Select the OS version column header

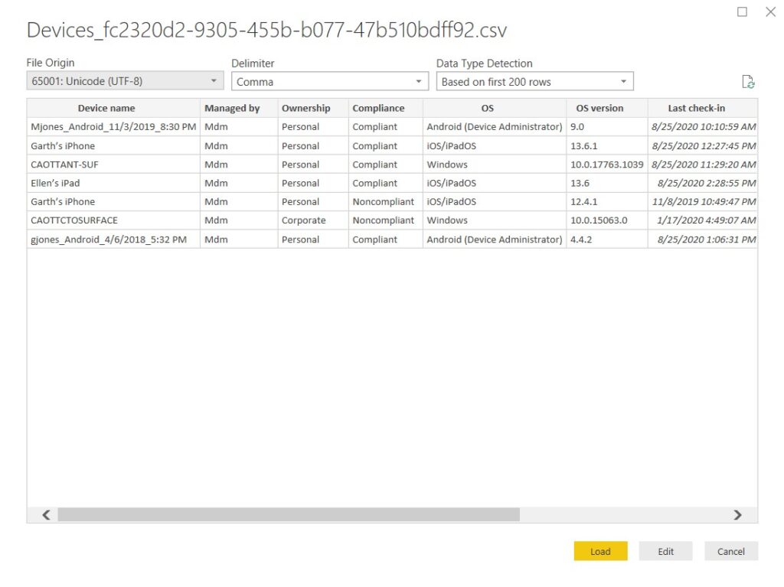pos(599,108)
